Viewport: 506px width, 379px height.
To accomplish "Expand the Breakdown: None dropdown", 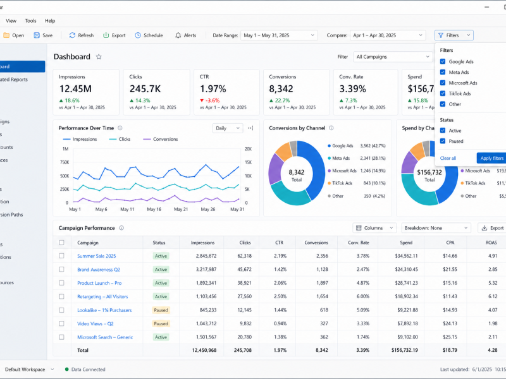I will click(x=436, y=228).
